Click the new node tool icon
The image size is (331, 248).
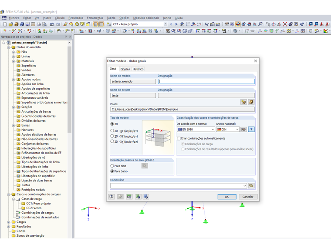(x=5, y=31)
